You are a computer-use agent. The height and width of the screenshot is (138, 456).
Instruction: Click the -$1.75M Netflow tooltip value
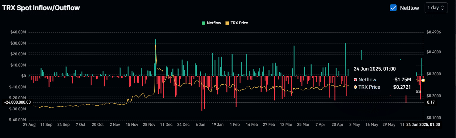402,80
